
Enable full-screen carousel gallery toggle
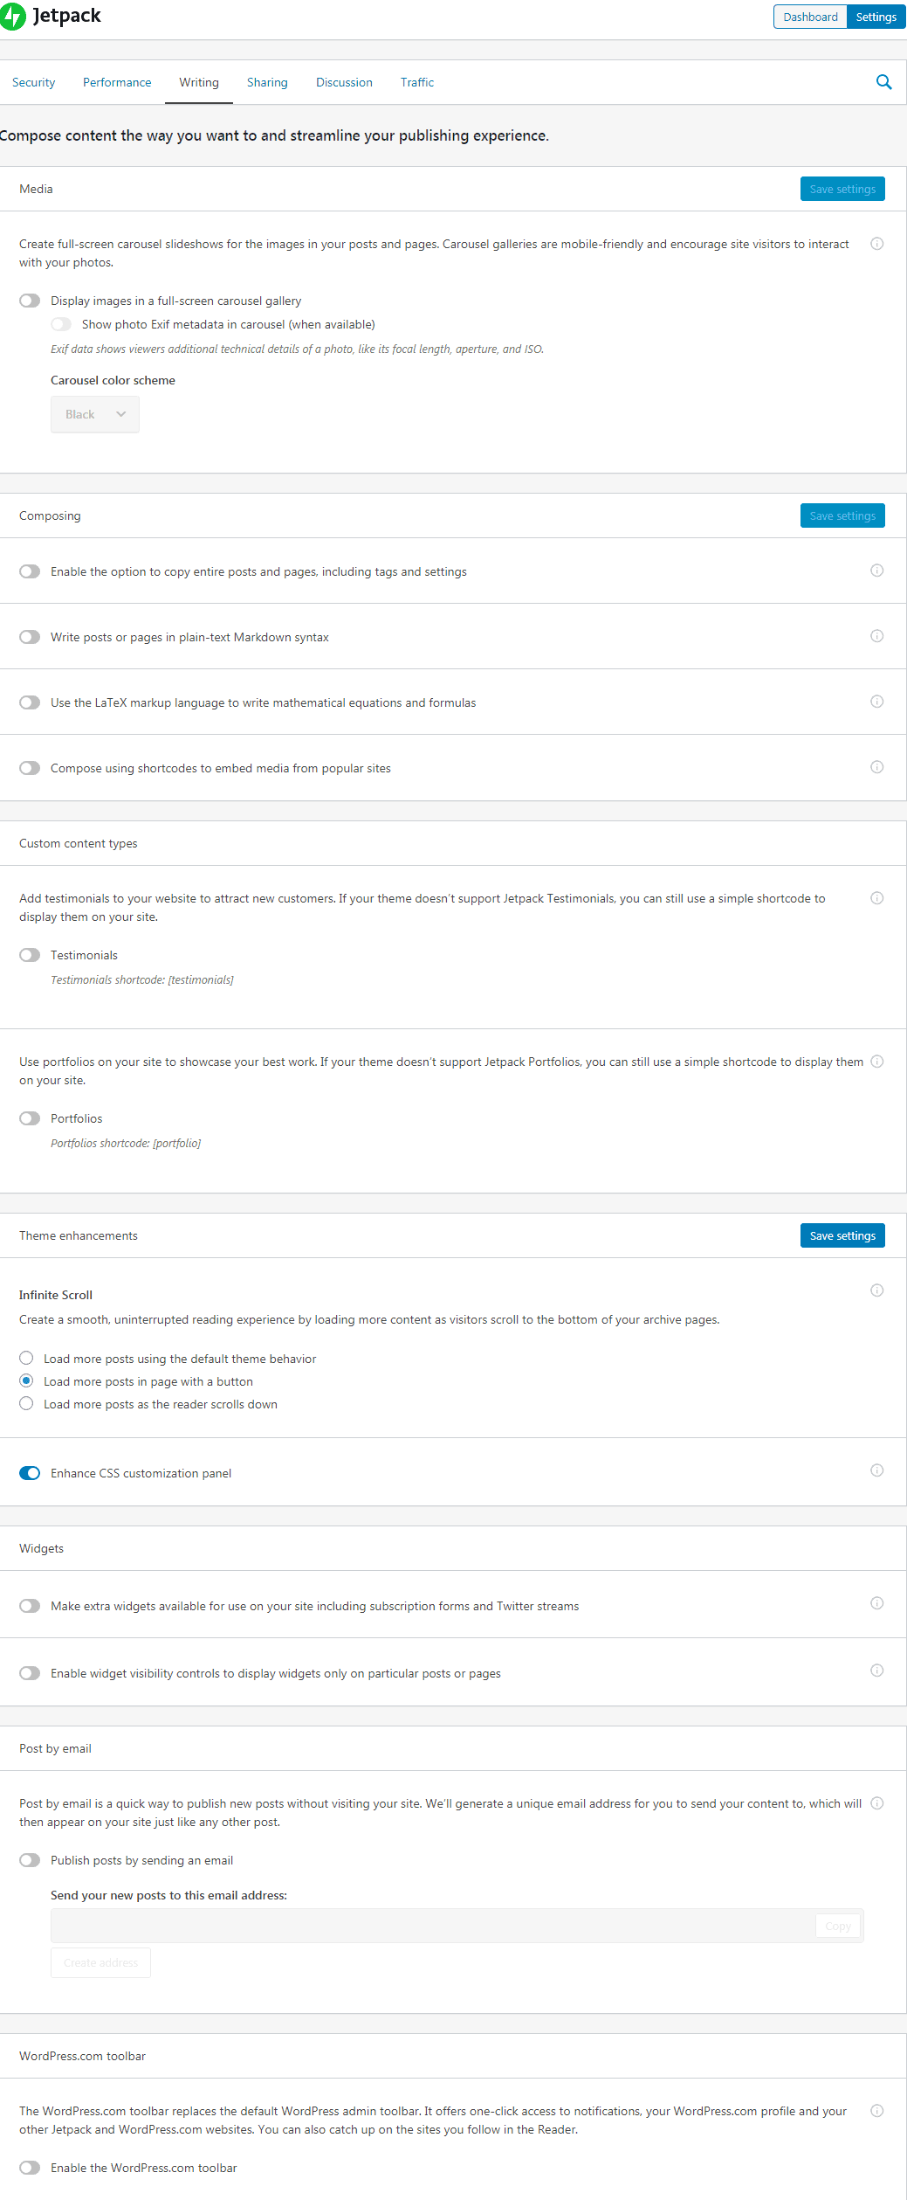pyautogui.click(x=30, y=301)
